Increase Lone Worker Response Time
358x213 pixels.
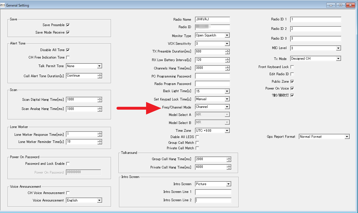[100, 133]
